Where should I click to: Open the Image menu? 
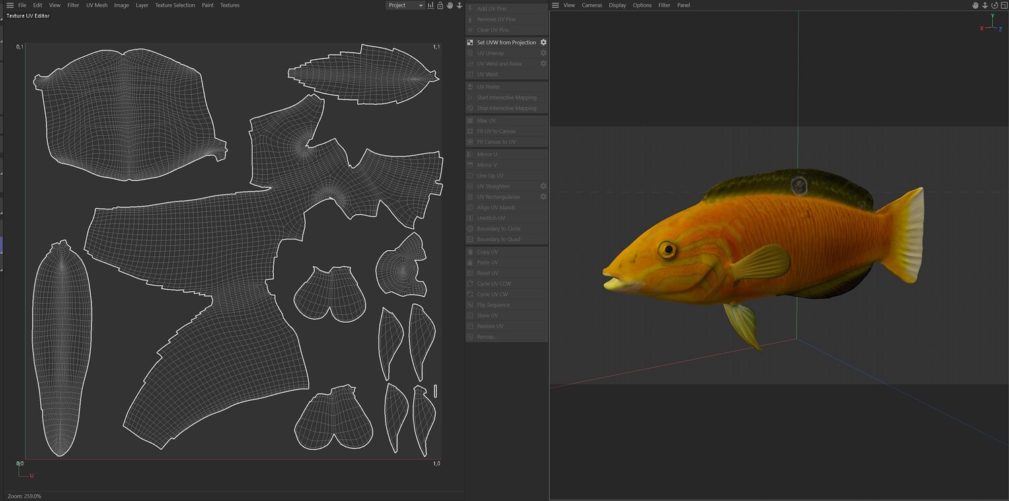click(121, 5)
